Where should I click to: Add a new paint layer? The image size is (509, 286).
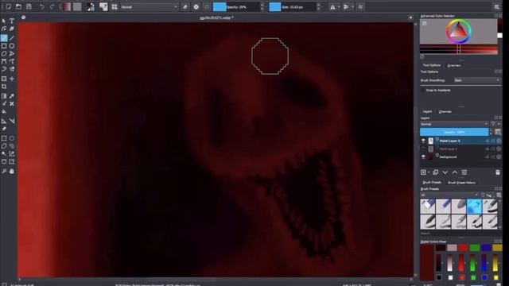[x=423, y=172]
